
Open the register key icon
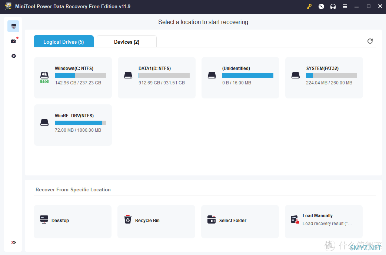[x=309, y=6]
